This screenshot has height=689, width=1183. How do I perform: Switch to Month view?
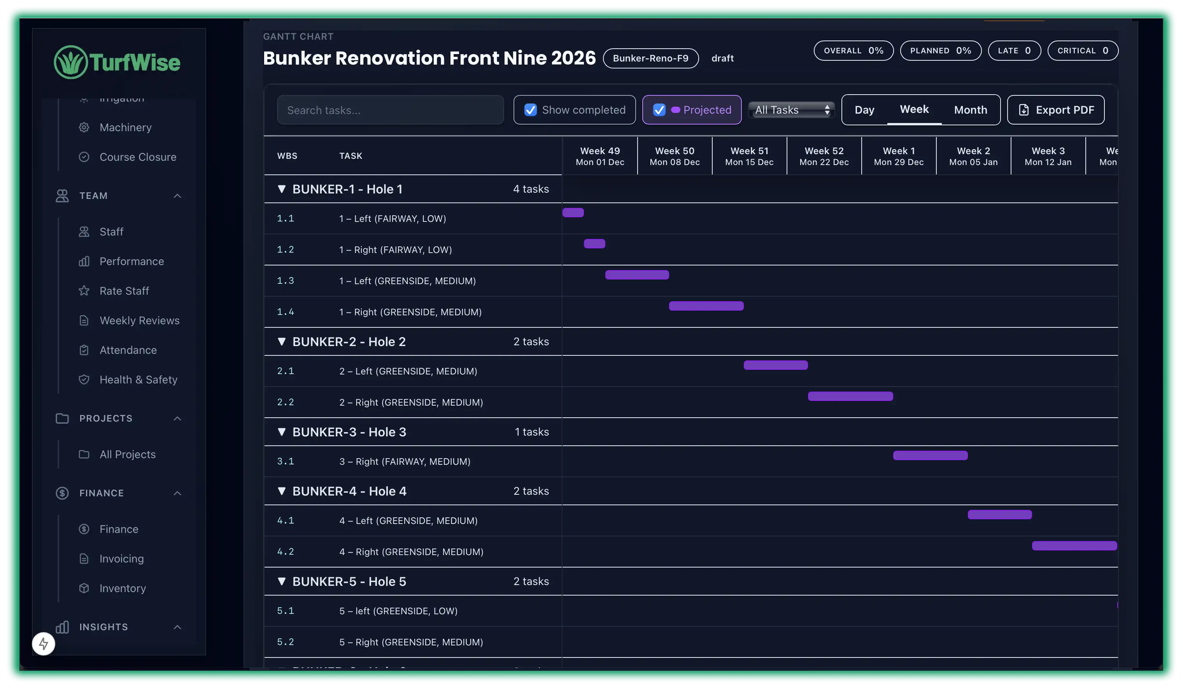coord(970,109)
